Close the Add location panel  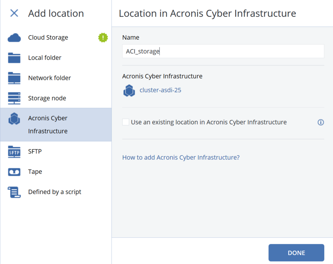tap(14, 13)
